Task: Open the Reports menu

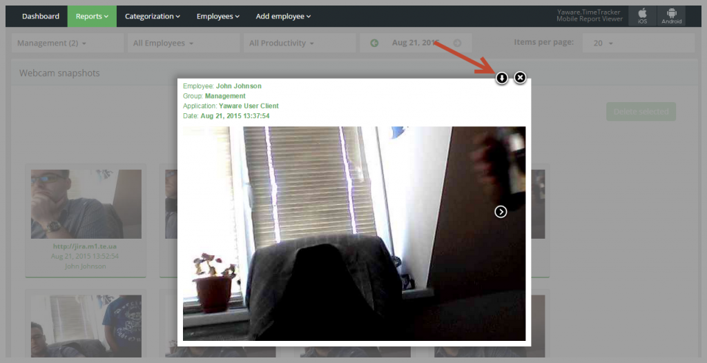Action: pos(92,17)
